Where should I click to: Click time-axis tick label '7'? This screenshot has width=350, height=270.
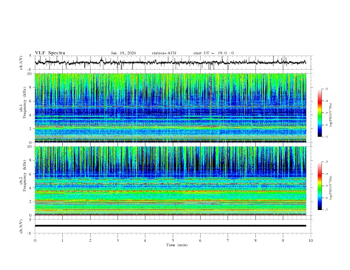tap(228, 240)
